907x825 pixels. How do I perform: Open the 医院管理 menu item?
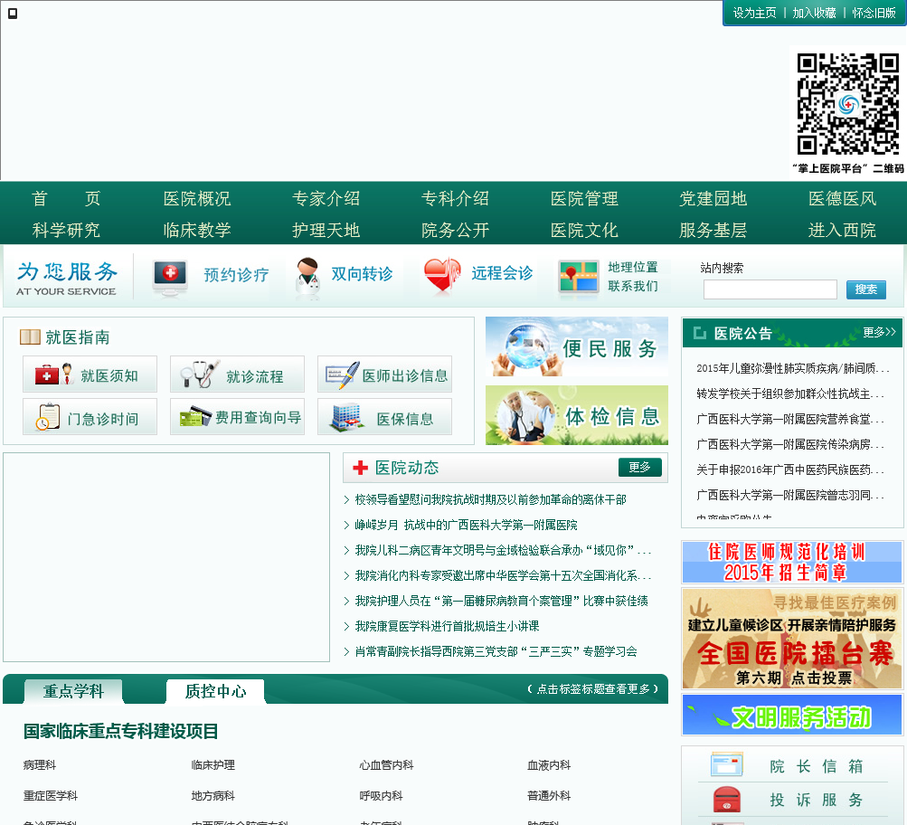point(584,198)
